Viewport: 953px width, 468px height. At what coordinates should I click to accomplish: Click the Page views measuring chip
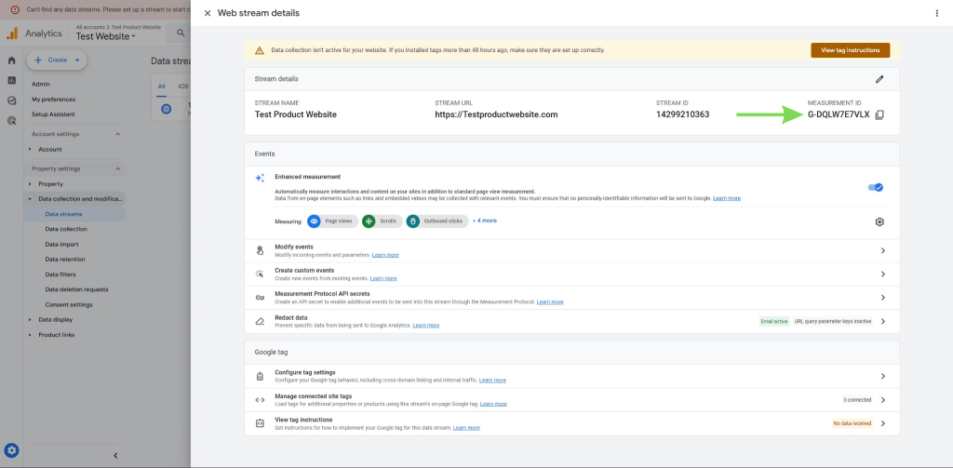coord(332,221)
